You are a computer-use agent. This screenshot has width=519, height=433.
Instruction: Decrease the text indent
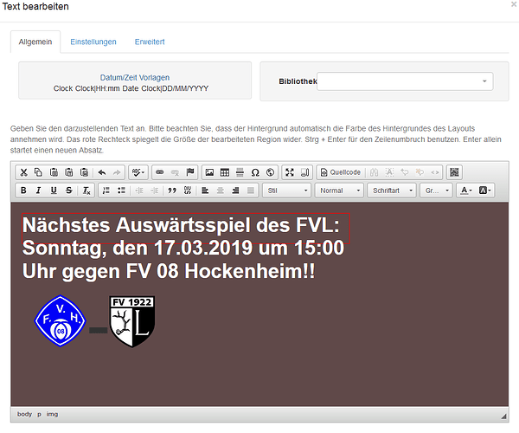[139, 191]
